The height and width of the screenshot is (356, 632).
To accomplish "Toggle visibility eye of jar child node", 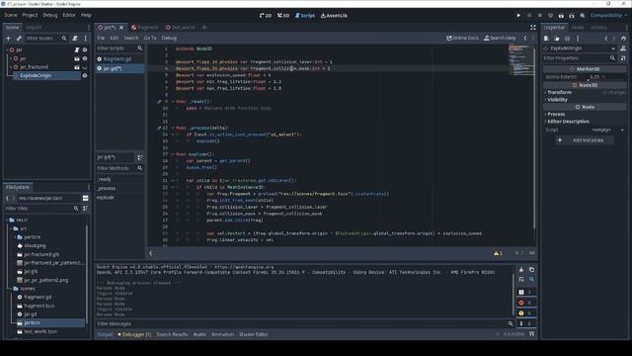I will click(85, 58).
